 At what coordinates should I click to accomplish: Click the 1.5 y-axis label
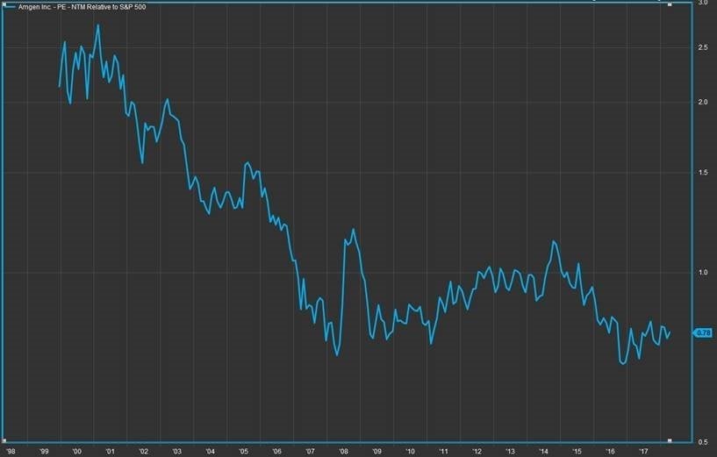(x=702, y=174)
